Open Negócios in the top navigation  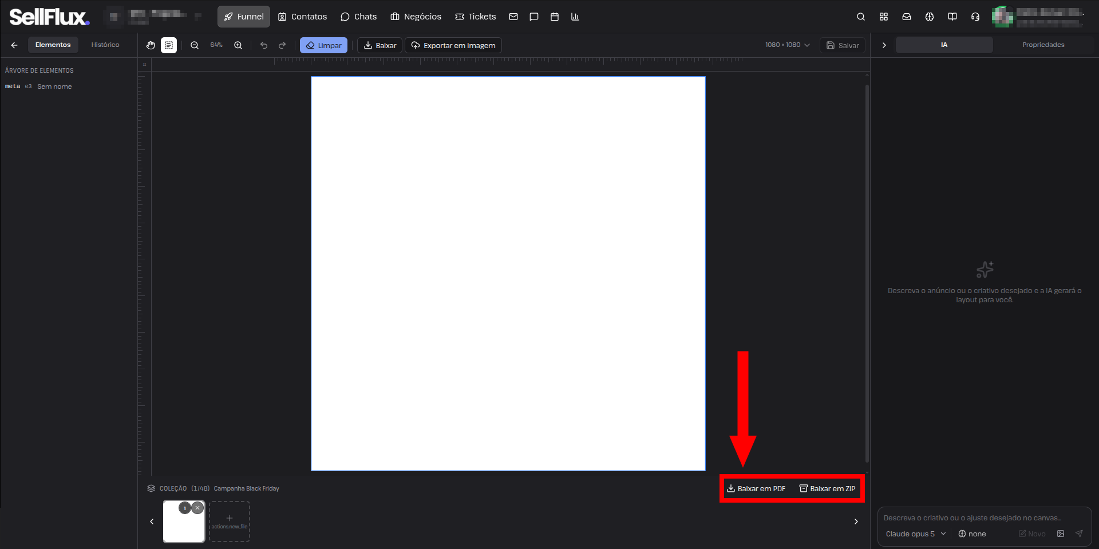coord(416,17)
